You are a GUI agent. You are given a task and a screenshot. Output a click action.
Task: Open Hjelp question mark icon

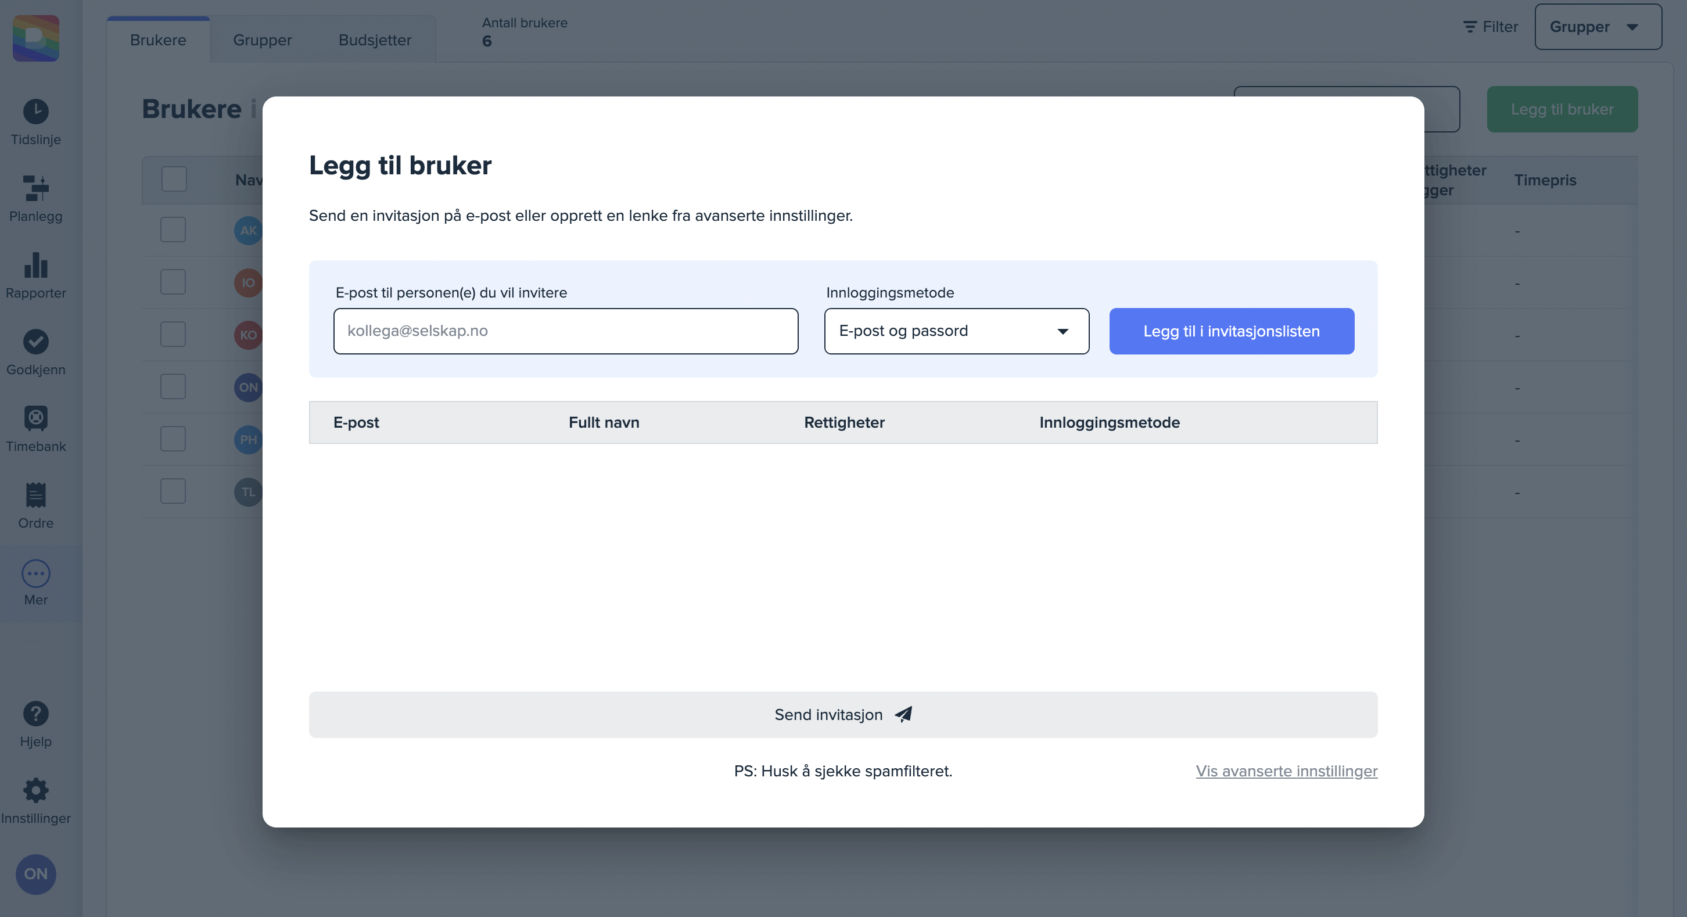click(35, 714)
